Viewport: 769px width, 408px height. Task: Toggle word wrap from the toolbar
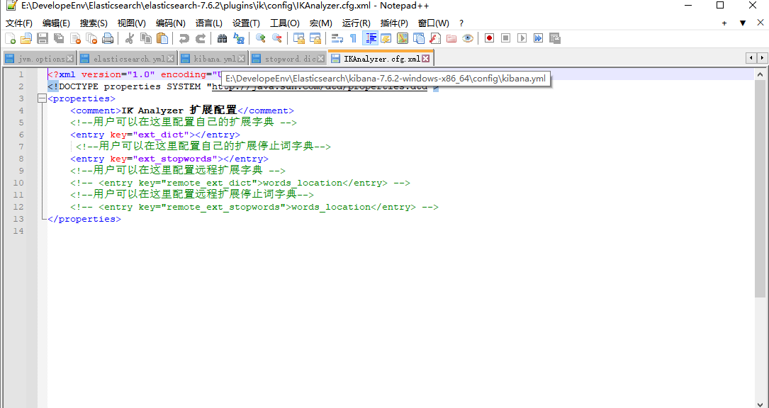(x=336, y=38)
